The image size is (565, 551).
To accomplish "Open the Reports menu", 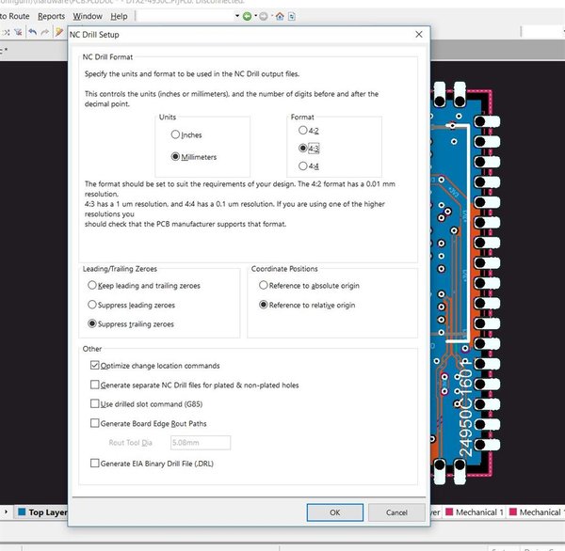I will [51, 16].
